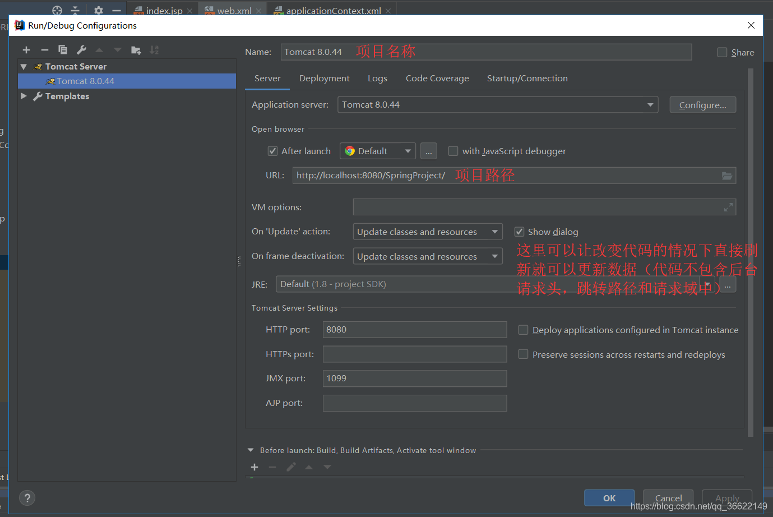Collapse the Tomcat Server tree node
Image resolution: width=773 pixels, height=517 pixels.
click(x=24, y=67)
